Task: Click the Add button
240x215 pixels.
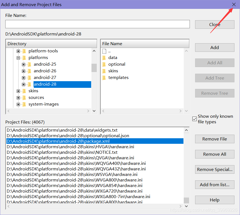Action: click(x=215, y=47)
